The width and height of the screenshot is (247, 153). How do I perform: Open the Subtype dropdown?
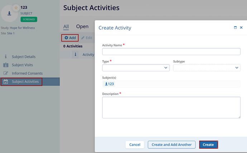click(x=207, y=68)
